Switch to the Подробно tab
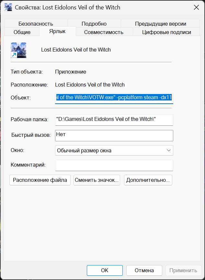 pyautogui.click(x=94, y=24)
